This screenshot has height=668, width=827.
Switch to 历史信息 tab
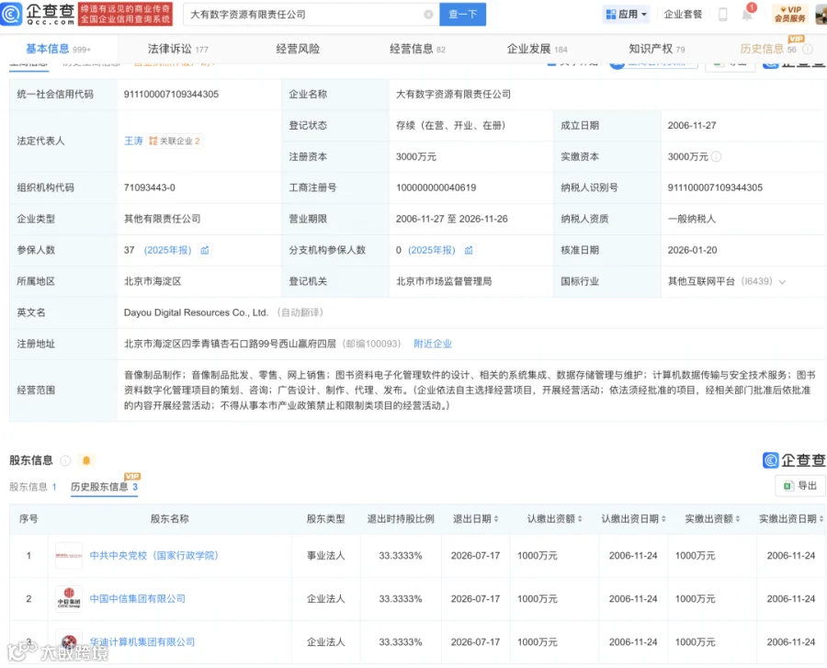(768, 49)
